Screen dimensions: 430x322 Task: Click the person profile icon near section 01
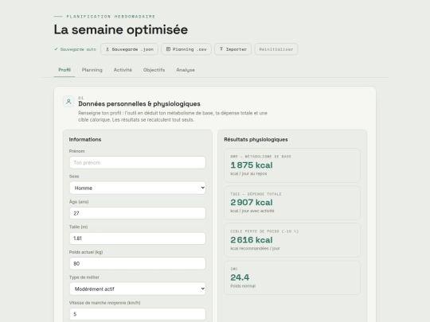pyautogui.click(x=68, y=102)
